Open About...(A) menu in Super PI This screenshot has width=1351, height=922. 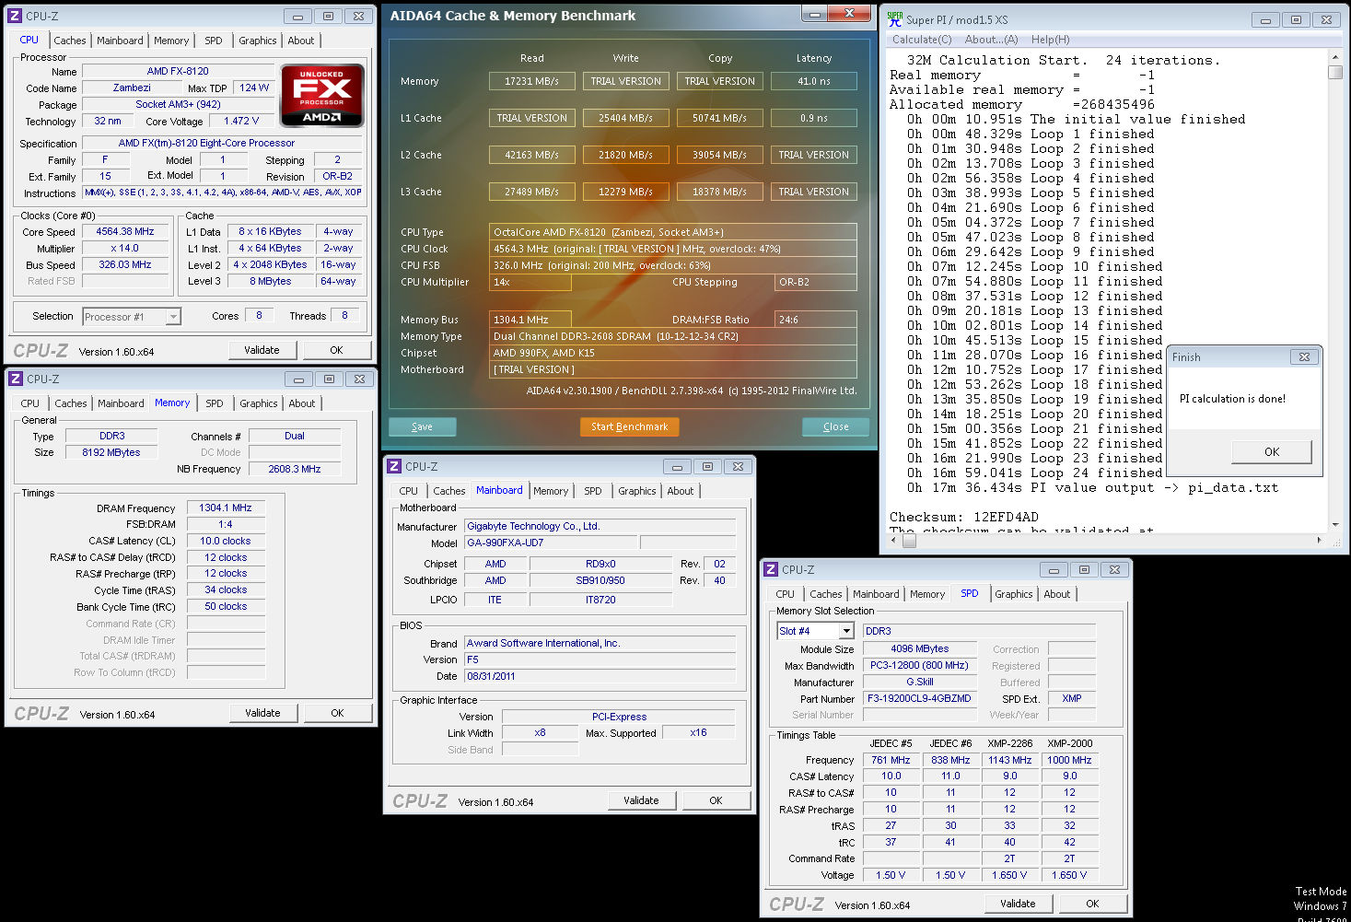pyautogui.click(x=992, y=40)
